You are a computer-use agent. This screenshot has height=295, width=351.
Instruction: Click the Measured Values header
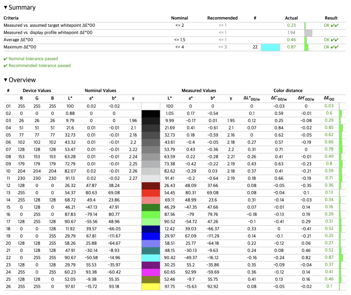tap(199, 90)
